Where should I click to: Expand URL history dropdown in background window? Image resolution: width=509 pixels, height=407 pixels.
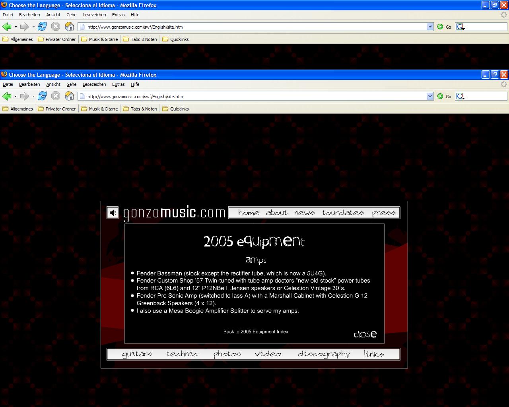430,27
